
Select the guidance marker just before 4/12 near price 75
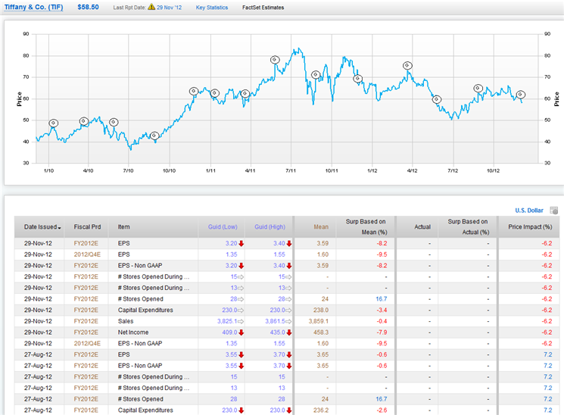(407, 66)
